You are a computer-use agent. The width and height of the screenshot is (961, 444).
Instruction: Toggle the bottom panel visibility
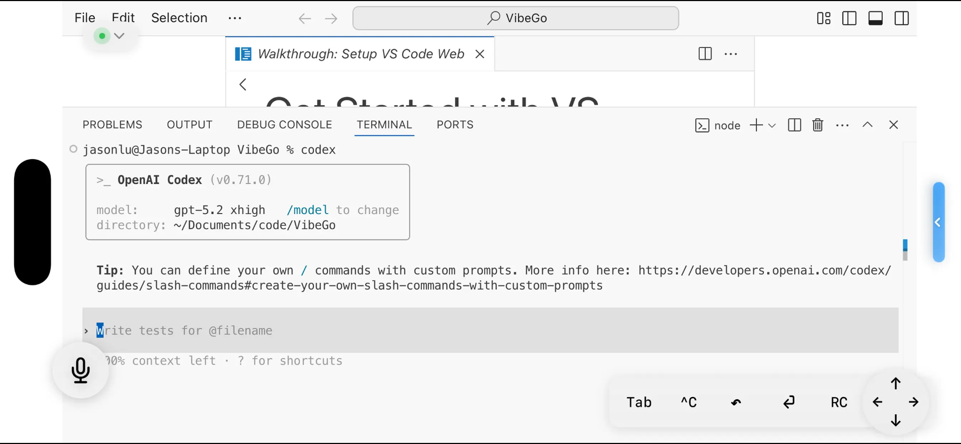(x=875, y=18)
